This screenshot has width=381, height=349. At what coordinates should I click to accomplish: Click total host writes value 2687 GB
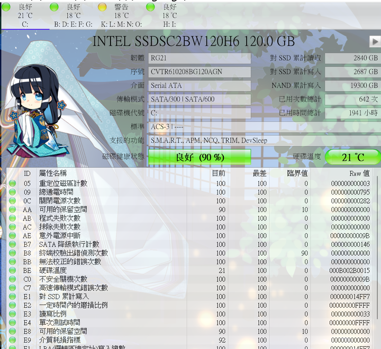click(353, 72)
